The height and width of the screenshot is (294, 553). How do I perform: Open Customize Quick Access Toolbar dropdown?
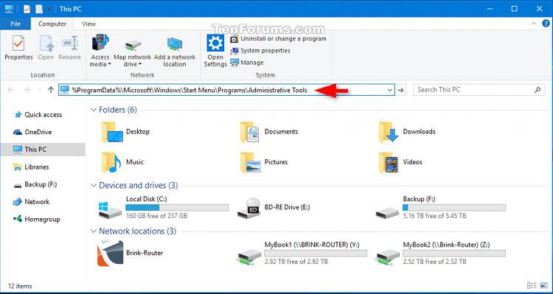coord(49,9)
